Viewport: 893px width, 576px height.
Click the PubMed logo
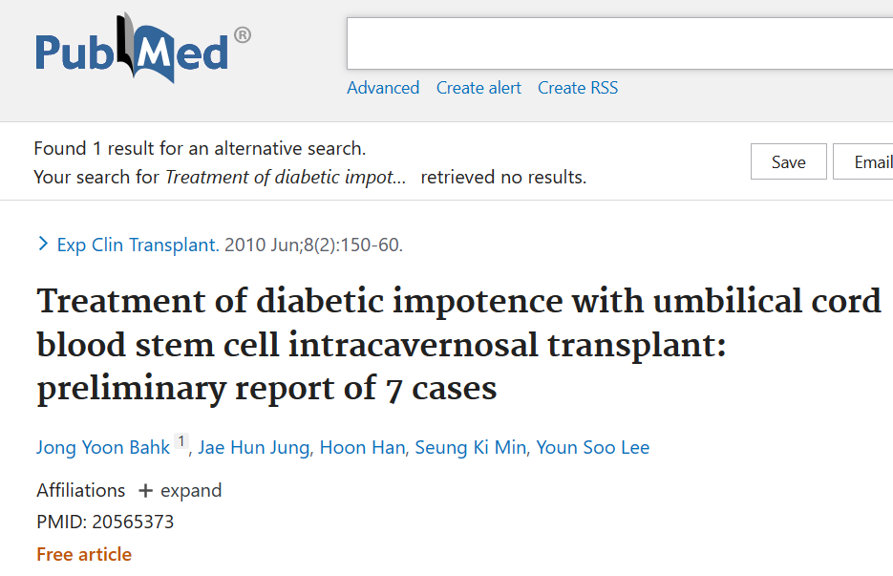coord(143,49)
